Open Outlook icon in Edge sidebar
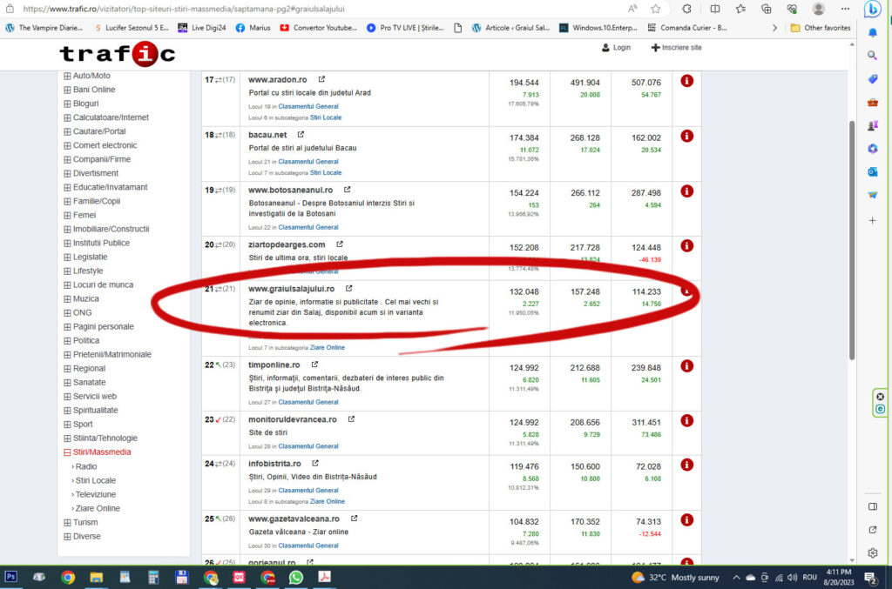The height and width of the screenshot is (589, 892). (872, 171)
